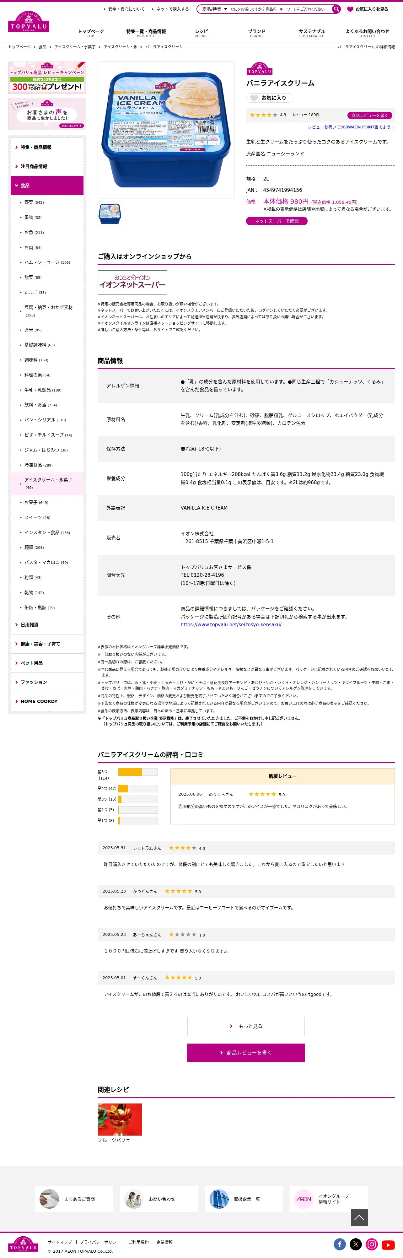The height and width of the screenshot is (1258, 403).
Task: Select the small product thumbnail image
Action: tap(110, 214)
